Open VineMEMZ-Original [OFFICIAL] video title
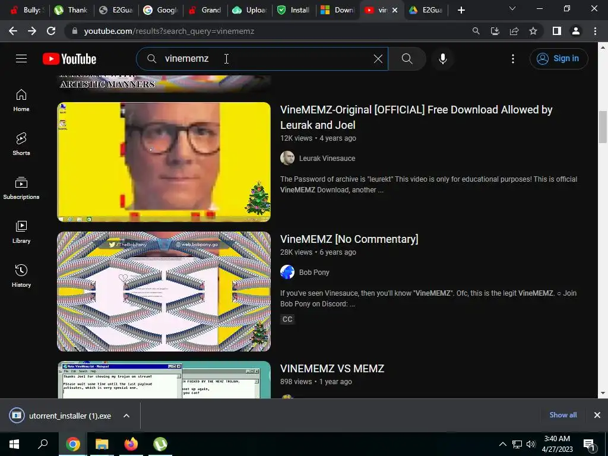This screenshot has width=608, height=456. (x=416, y=117)
